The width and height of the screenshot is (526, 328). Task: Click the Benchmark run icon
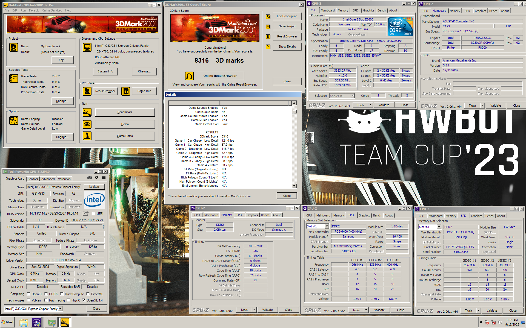click(87, 112)
